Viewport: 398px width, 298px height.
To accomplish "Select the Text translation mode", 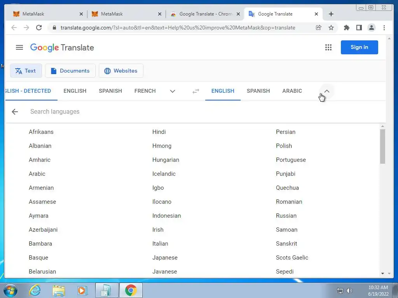I will [x=26, y=71].
